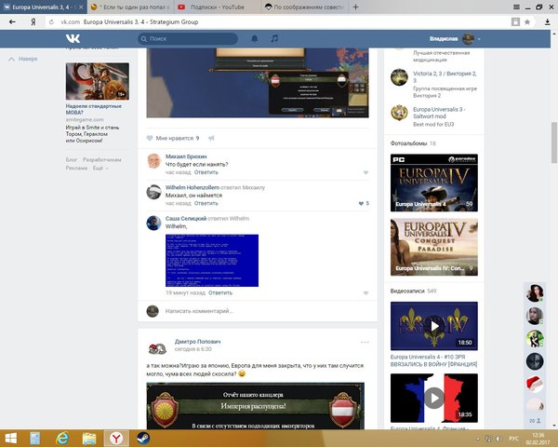
Task: Open the notifications bell
Action: click(x=255, y=38)
